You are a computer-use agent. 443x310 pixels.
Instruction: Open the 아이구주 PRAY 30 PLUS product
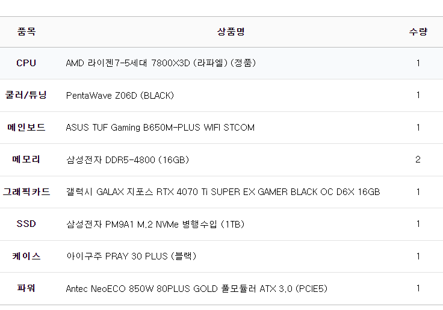coord(131,256)
